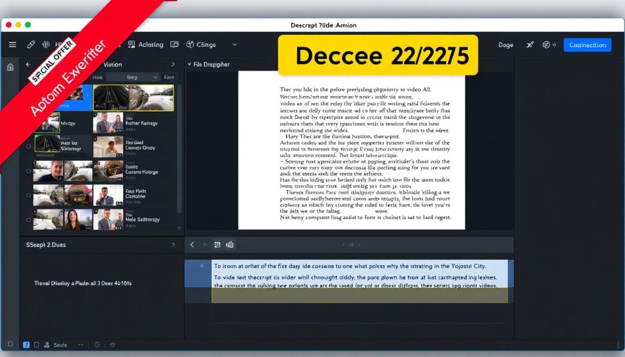Check the empty checkbox in the bottom bar

(37, 344)
